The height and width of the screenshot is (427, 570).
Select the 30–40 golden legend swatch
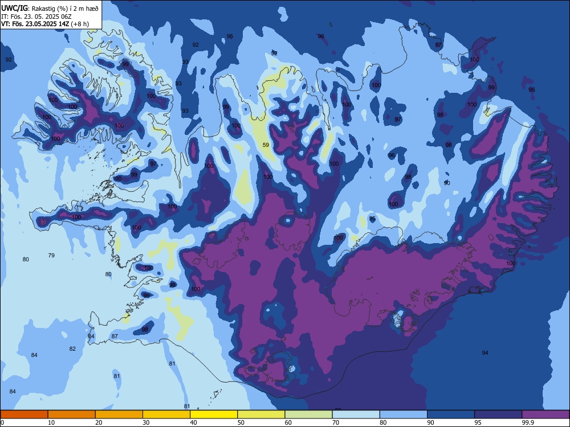tap(166, 414)
